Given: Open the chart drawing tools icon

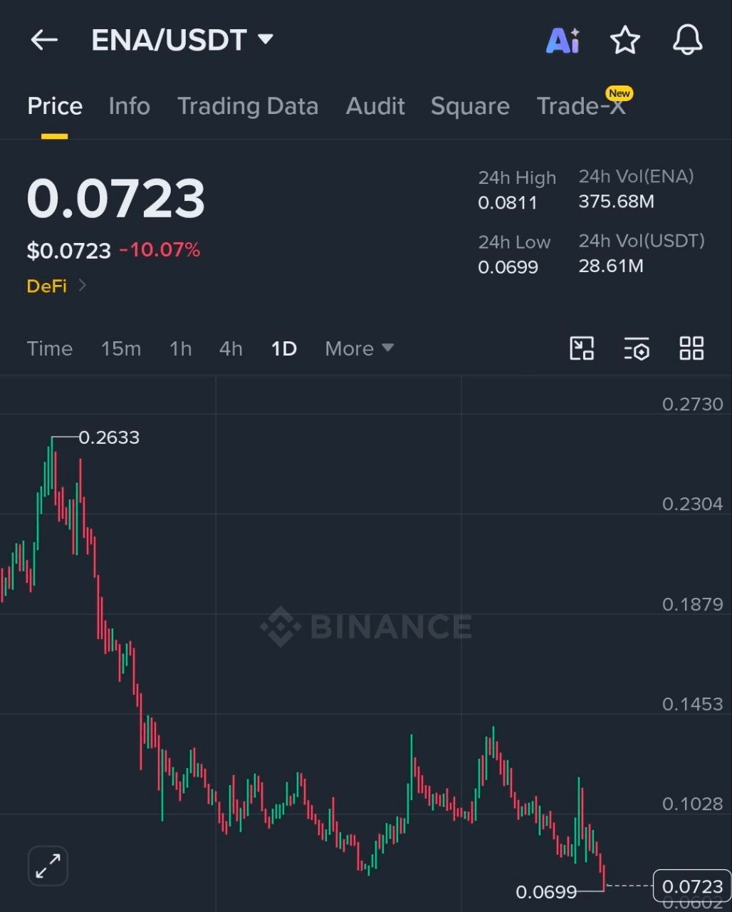Looking at the screenshot, I should click(x=582, y=348).
